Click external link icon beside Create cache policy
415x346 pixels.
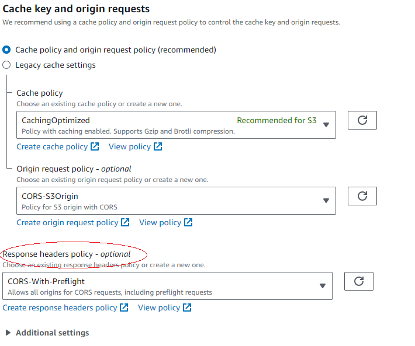(95, 146)
